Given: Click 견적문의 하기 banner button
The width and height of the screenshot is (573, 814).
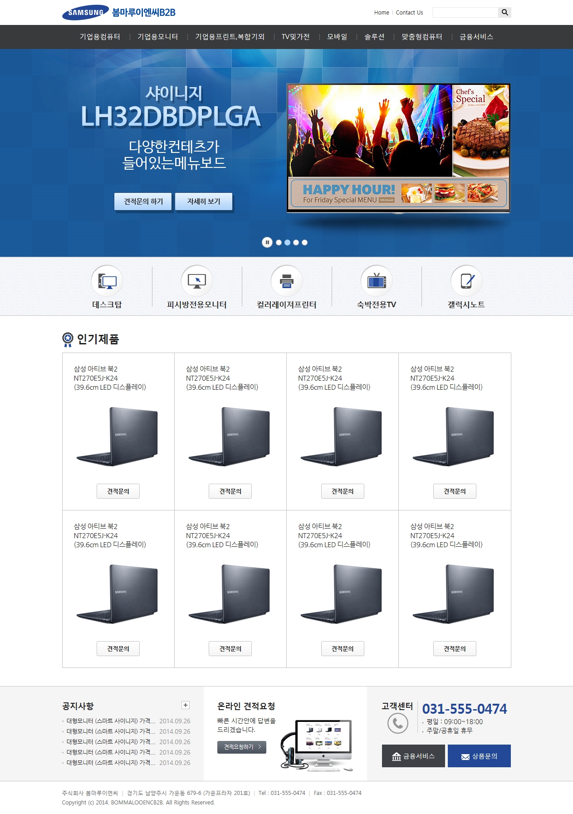Looking at the screenshot, I should point(143,201).
